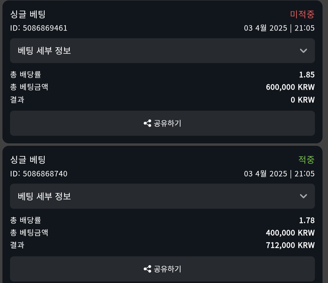Click 싱글 베팅 title of the losing bet
The width and height of the screenshot is (328, 283).
pos(28,14)
